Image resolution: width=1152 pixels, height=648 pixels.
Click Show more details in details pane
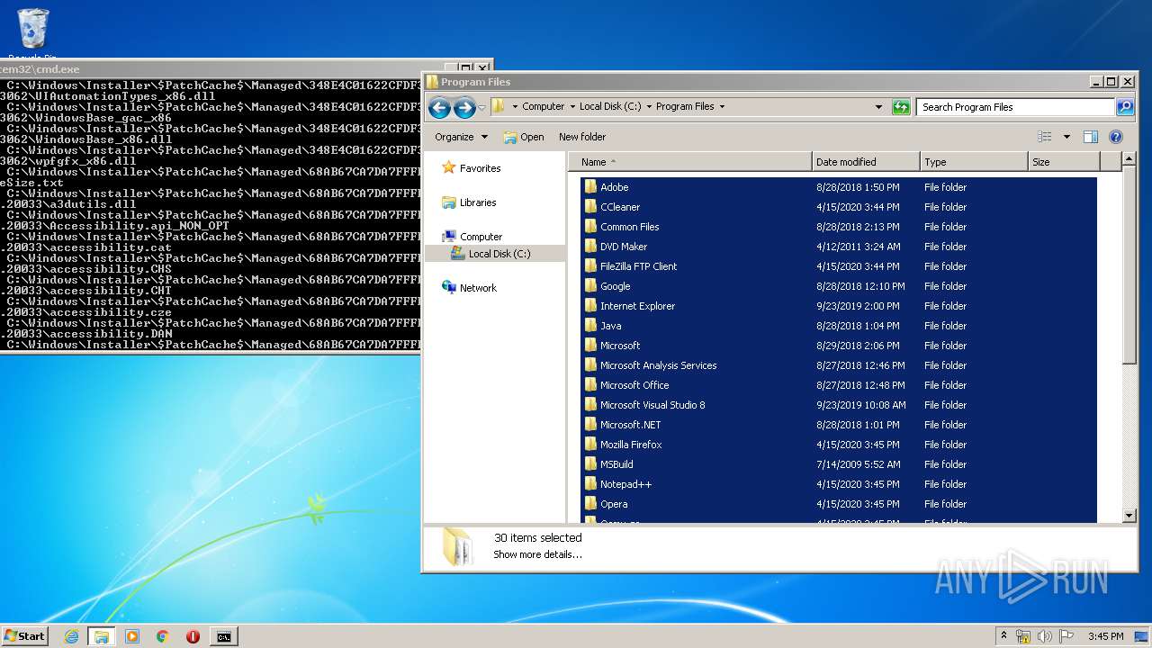point(537,554)
